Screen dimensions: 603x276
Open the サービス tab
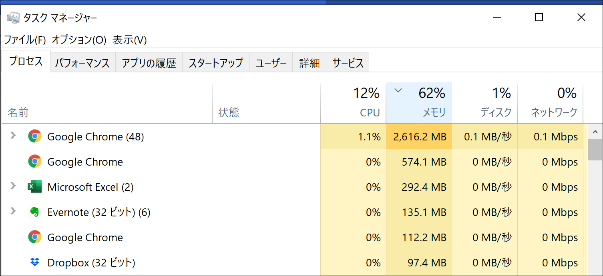coord(348,63)
